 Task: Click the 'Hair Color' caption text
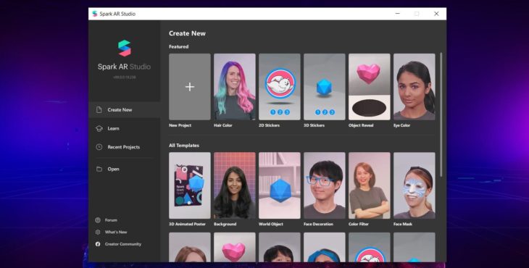tap(222, 125)
